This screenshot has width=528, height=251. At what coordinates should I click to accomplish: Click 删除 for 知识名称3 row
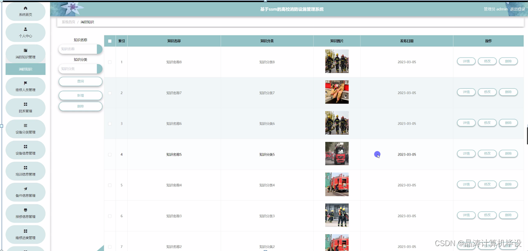click(508, 215)
